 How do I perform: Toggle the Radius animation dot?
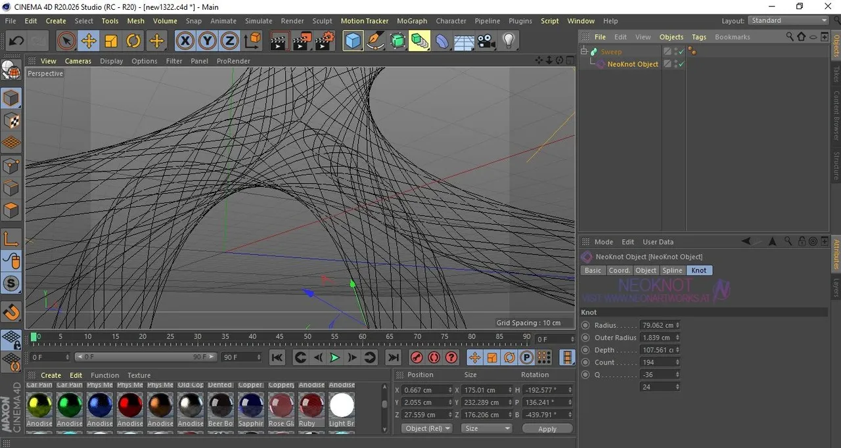coord(585,325)
